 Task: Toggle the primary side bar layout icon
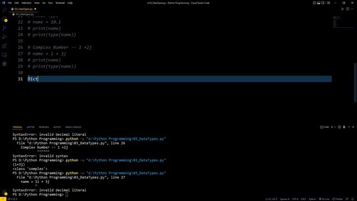click(x=315, y=3)
